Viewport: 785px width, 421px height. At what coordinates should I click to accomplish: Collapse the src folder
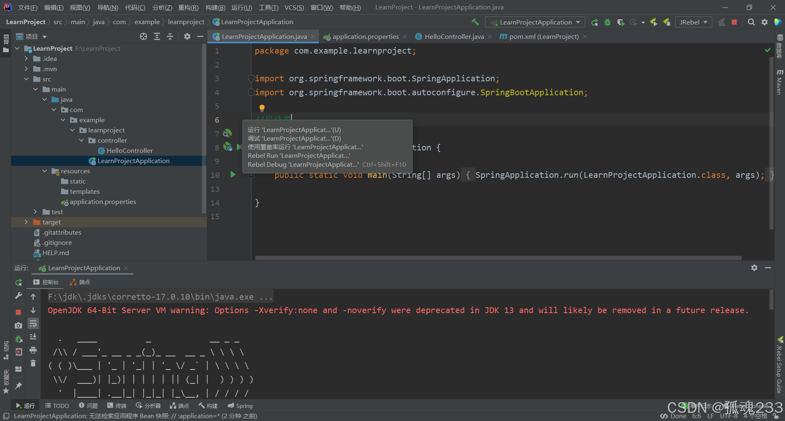pos(26,79)
